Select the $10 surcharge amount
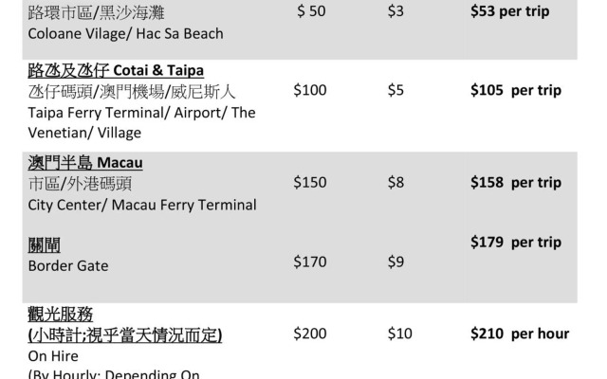This screenshot has width=607, height=379. pos(400,334)
